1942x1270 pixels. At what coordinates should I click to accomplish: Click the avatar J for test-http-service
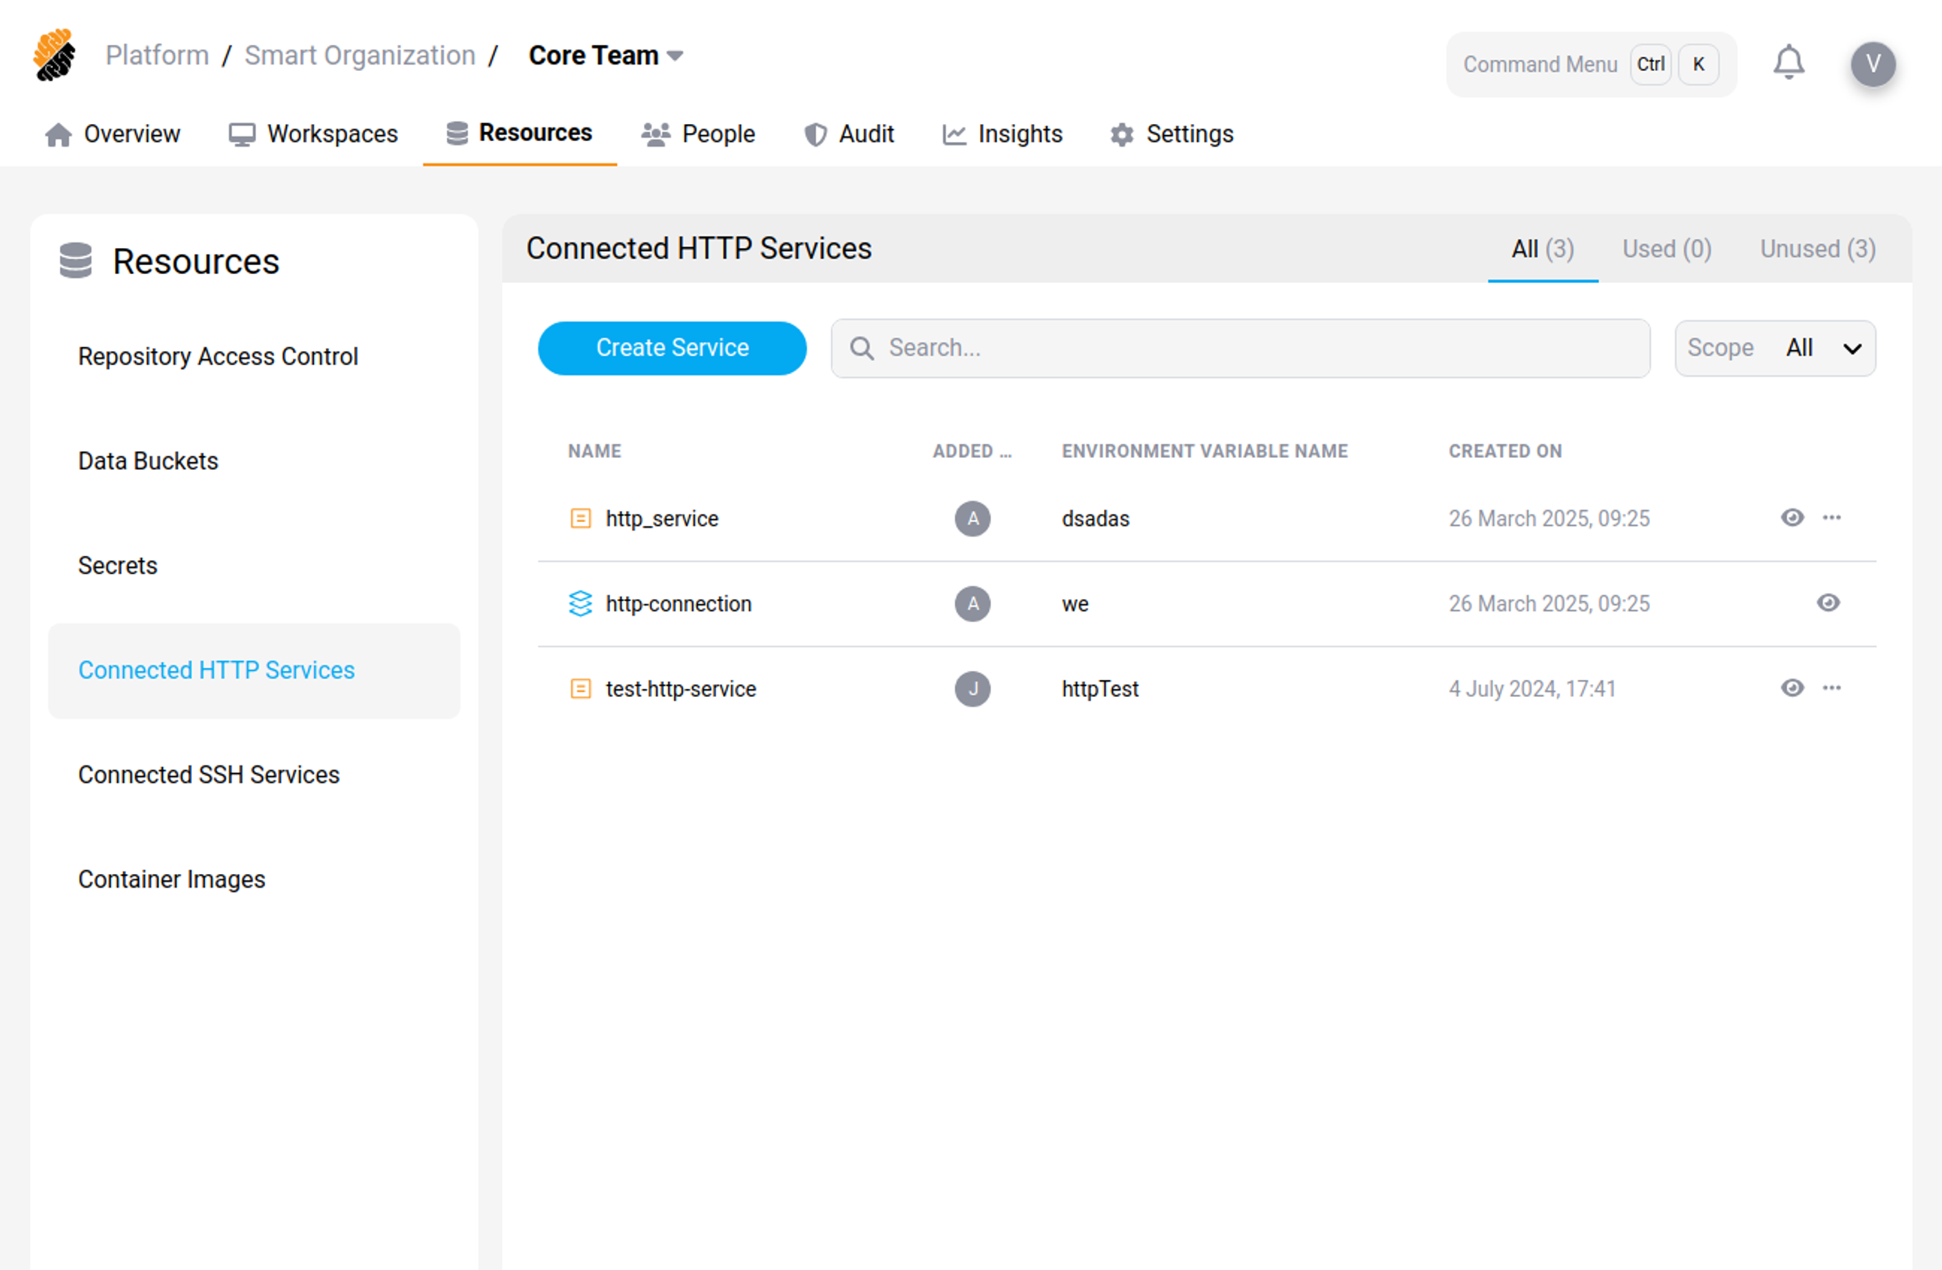coord(972,689)
